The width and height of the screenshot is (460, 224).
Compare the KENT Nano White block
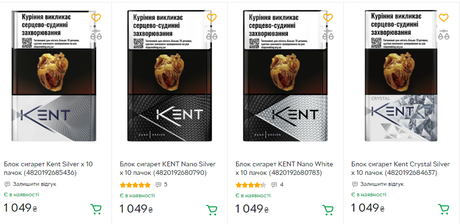(x=328, y=34)
